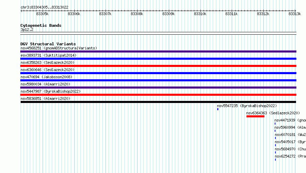Click the 83307k ruler label
The height and width of the screenshot is (173, 306).
pyautogui.click(x=106, y=14)
